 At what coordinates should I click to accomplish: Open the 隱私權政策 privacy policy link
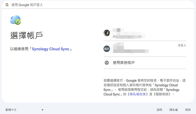click(138, 94)
